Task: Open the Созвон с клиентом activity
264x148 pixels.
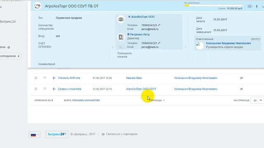Action: [x=70, y=89]
